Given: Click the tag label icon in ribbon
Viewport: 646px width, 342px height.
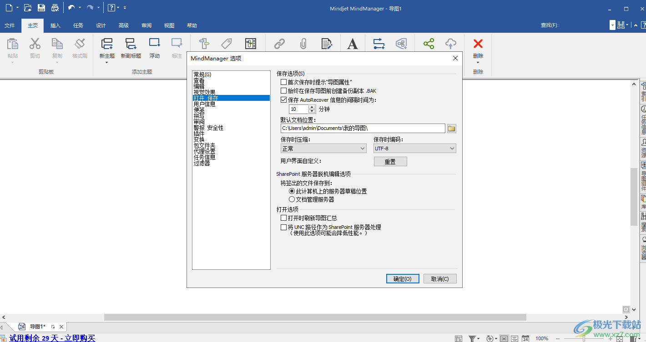Looking at the screenshot, I should pos(227,44).
